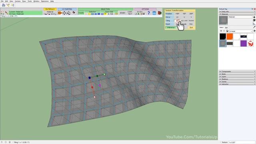This screenshot has width=256, height=144.
Task: Open the Camera menu
Action: click(18, 1)
